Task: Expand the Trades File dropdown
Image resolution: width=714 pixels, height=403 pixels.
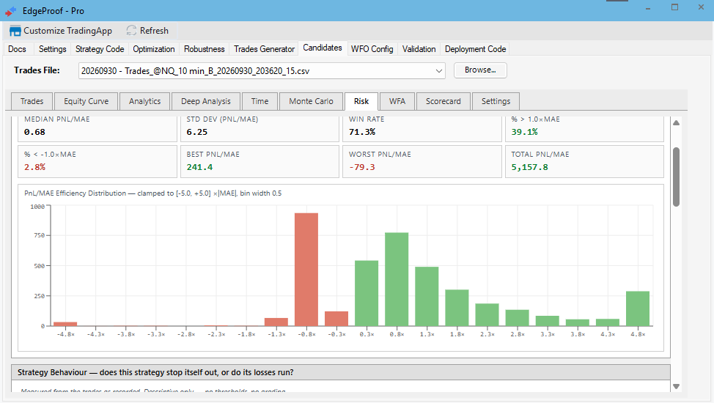Action: (x=438, y=71)
